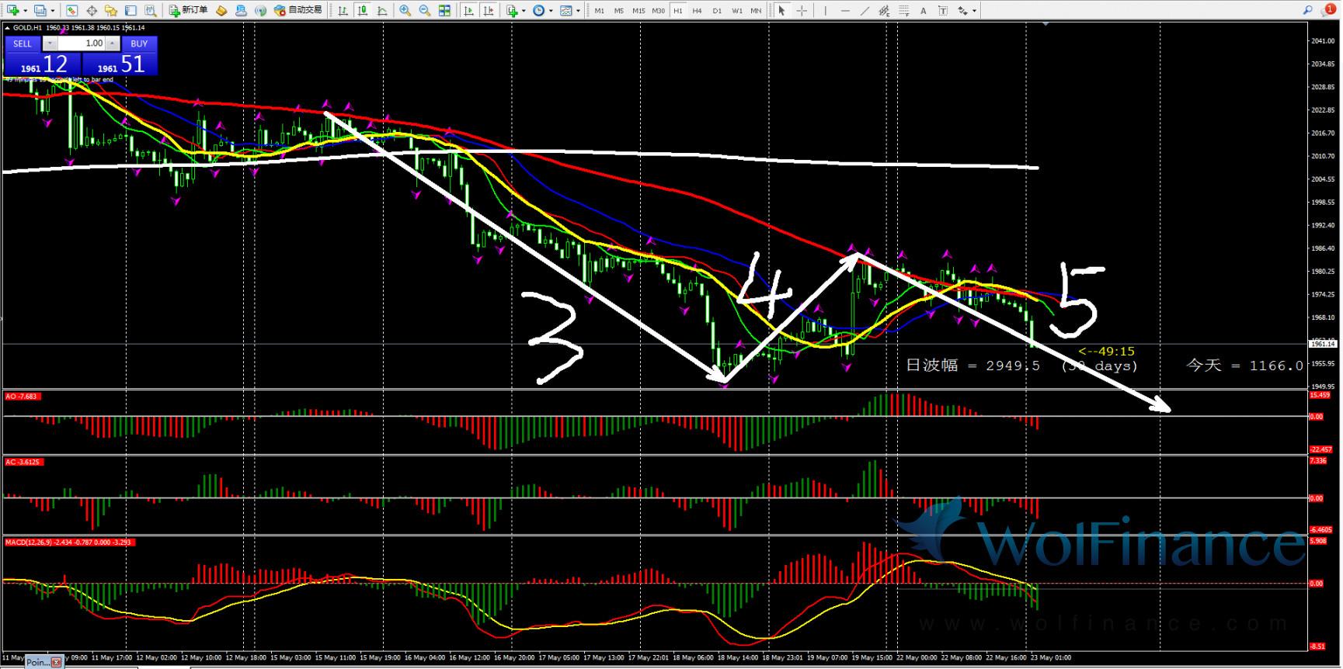This screenshot has height=669, width=1343.
Task: Open the notification bubble with 1 alert
Action: tap(1329, 10)
